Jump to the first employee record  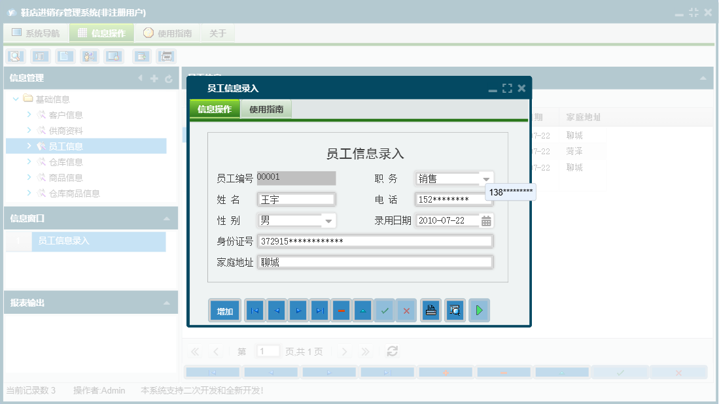(254, 311)
